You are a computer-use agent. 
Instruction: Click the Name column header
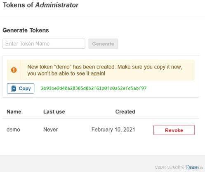click(14, 112)
